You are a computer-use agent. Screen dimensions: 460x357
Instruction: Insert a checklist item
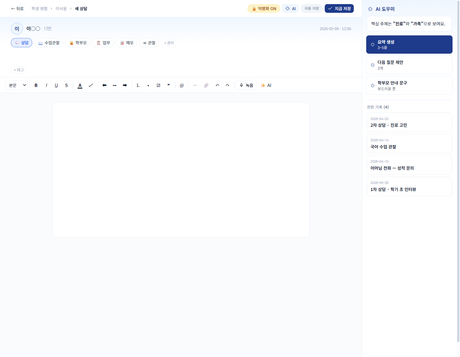(x=158, y=85)
